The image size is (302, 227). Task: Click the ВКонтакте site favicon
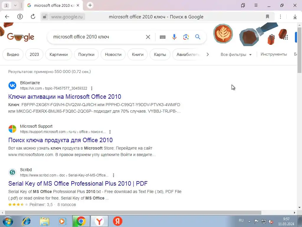(12, 85)
